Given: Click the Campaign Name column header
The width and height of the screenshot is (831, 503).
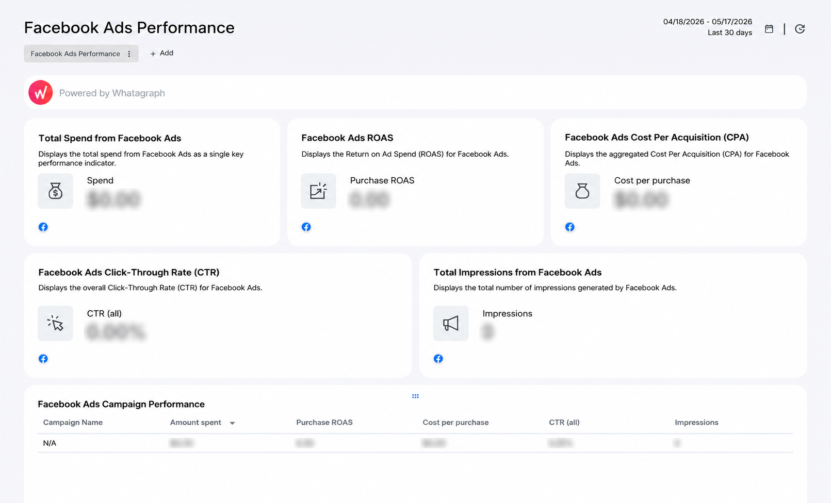Looking at the screenshot, I should (x=73, y=422).
